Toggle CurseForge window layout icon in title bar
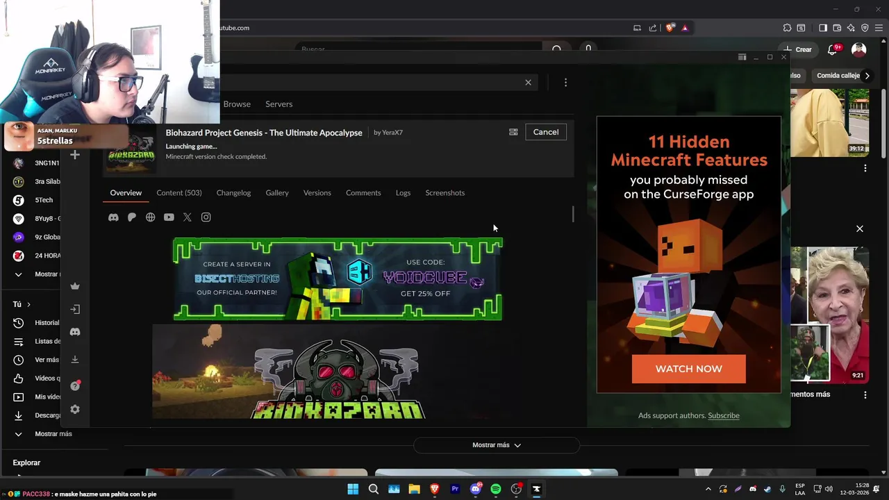 742,57
